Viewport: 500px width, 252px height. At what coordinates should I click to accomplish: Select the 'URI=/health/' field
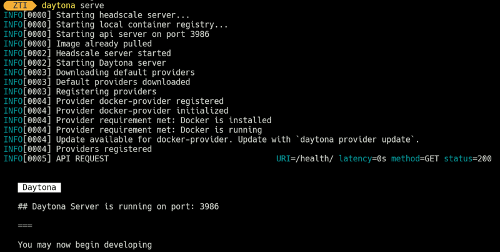coord(305,159)
